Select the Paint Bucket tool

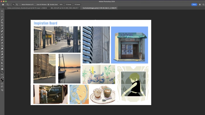pyautogui.click(x=2, y=46)
